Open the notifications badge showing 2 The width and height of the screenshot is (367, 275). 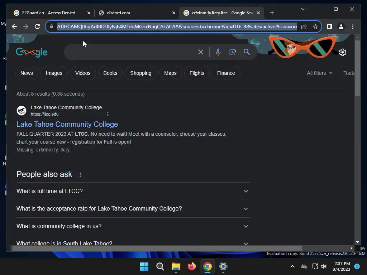(357, 266)
